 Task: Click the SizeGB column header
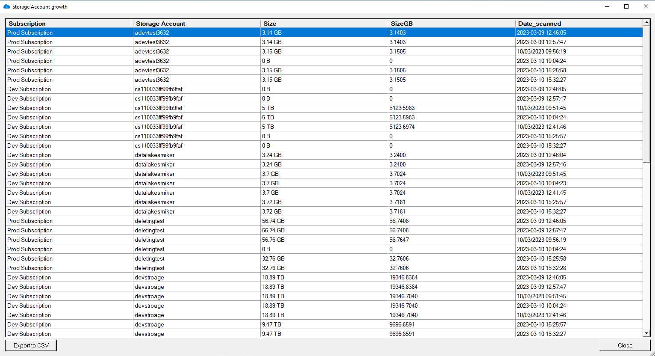point(451,24)
